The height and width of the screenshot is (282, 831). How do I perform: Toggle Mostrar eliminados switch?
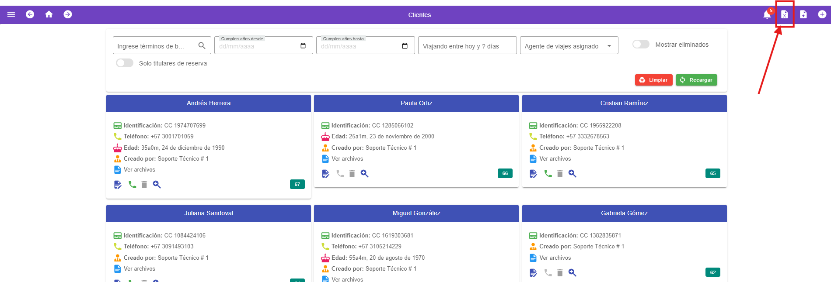pos(641,45)
